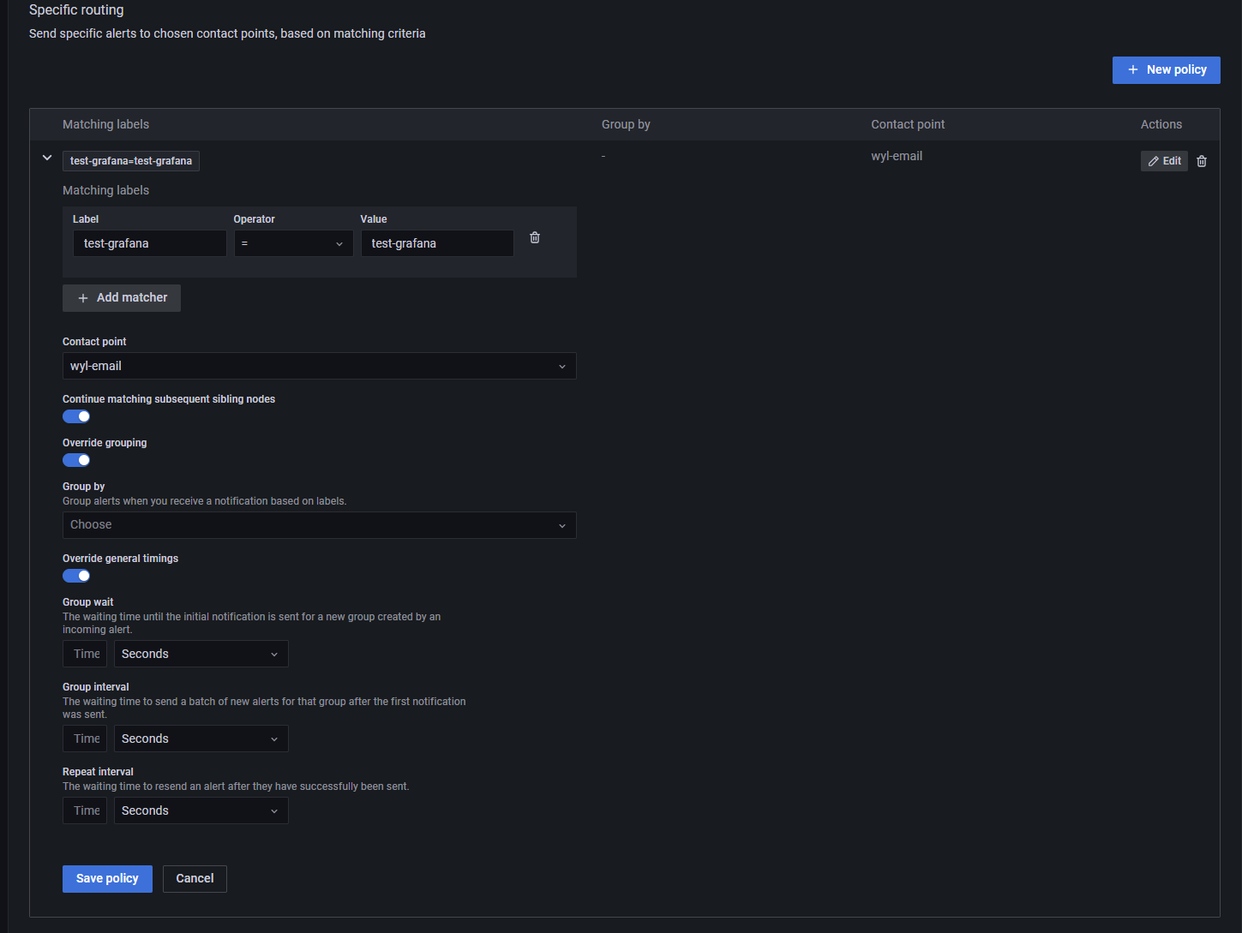Collapse the test-grafana policy row
Viewport: 1242px width, 933px height.
coord(47,158)
